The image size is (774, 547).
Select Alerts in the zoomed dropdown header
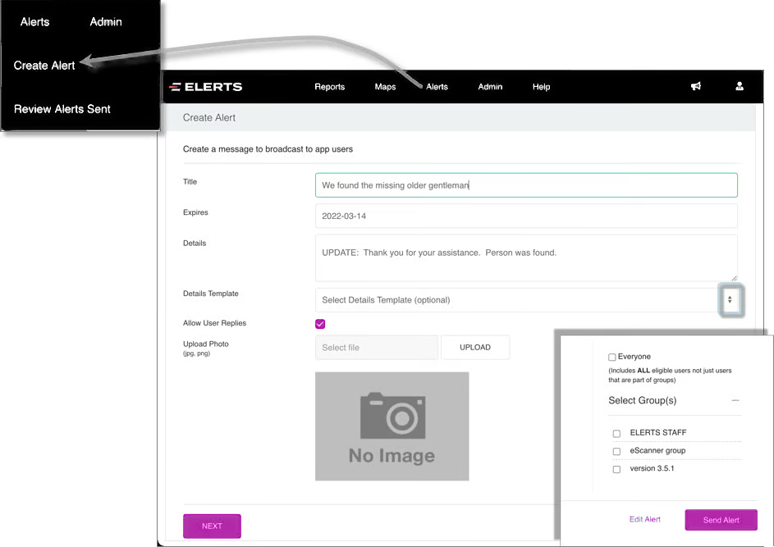[x=34, y=21]
